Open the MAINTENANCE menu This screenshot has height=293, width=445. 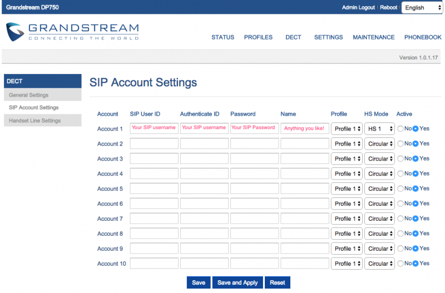point(373,37)
